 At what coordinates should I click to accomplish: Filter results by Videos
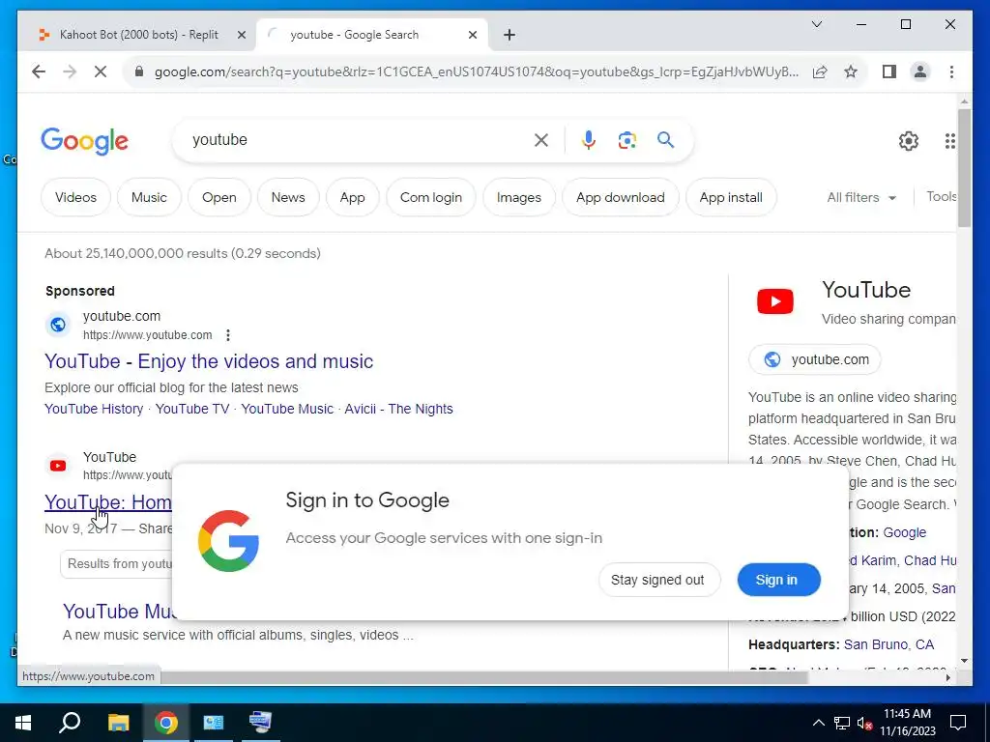point(75,197)
